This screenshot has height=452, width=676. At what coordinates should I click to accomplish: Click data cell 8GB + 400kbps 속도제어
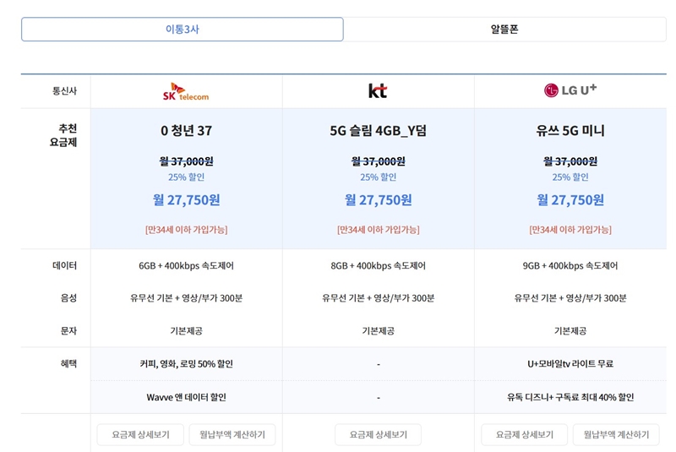378,266
